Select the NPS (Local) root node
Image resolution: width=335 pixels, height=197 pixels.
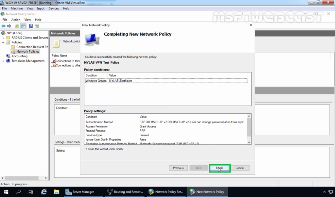pyautogui.click(x=14, y=33)
